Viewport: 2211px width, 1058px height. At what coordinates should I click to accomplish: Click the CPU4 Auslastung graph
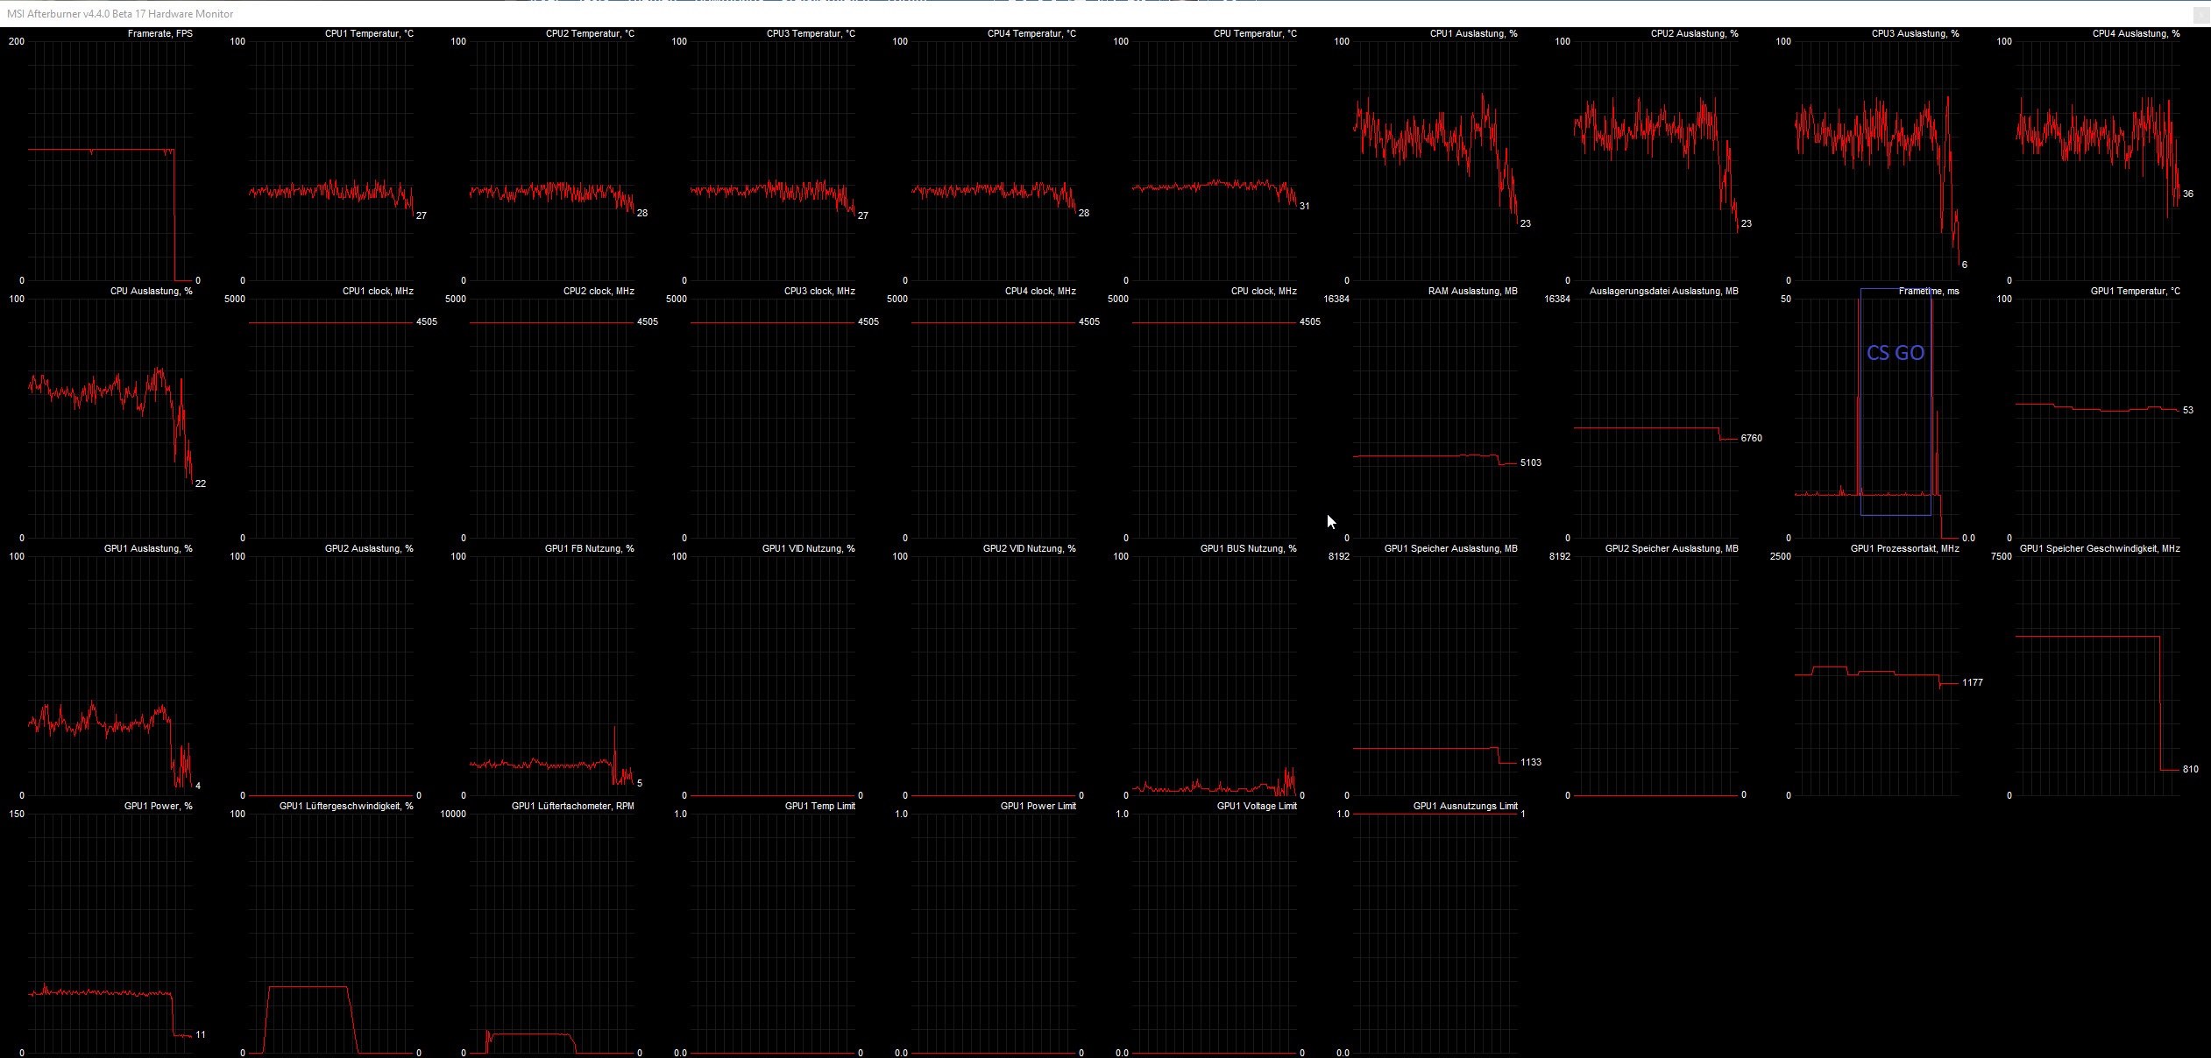tap(2097, 160)
